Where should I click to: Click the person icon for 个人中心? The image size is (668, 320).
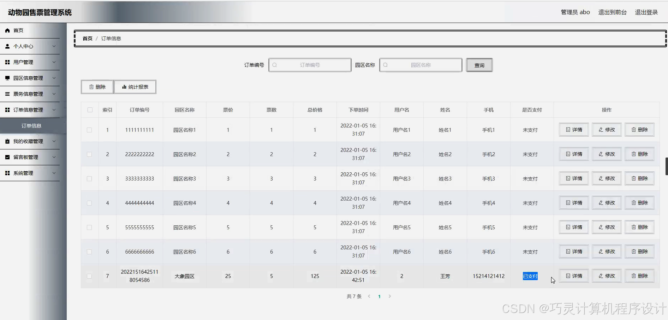[x=7, y=46]
